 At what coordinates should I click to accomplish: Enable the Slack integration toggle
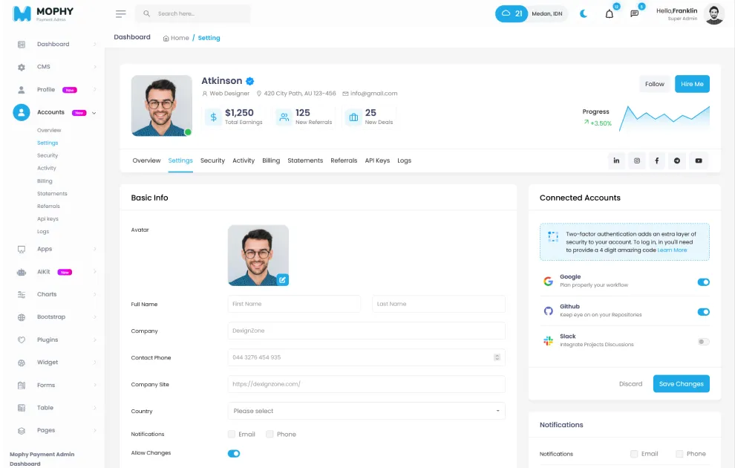tap(703, 342)
